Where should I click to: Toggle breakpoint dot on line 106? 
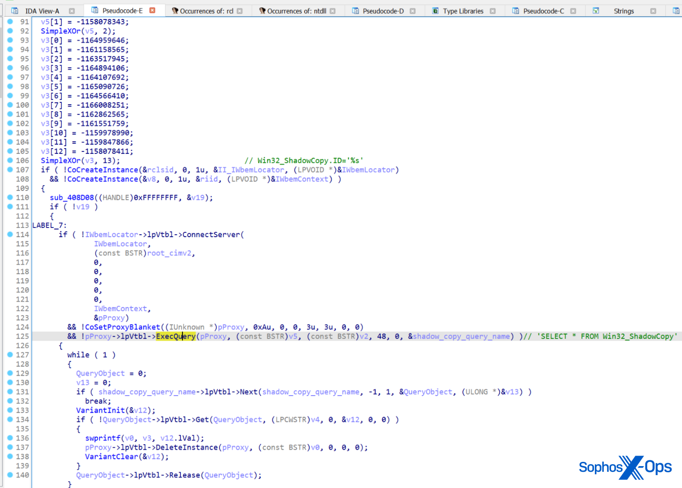click(x=10, y=160)
